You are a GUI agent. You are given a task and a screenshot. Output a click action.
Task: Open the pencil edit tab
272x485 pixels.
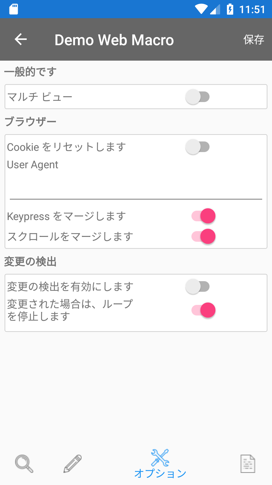click(x=73, y=464)
